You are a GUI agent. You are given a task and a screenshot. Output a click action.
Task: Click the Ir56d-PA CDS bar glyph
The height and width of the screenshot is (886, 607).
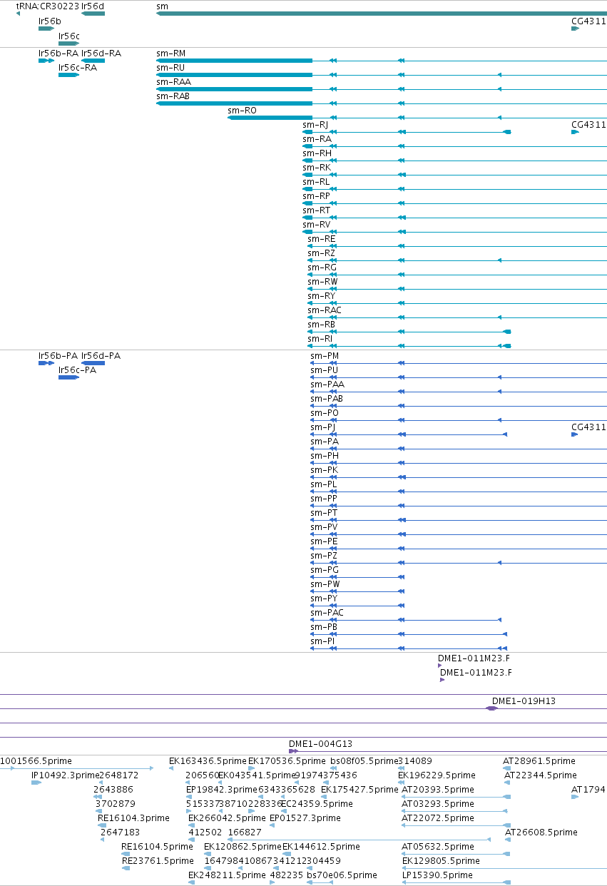[93, 363]
